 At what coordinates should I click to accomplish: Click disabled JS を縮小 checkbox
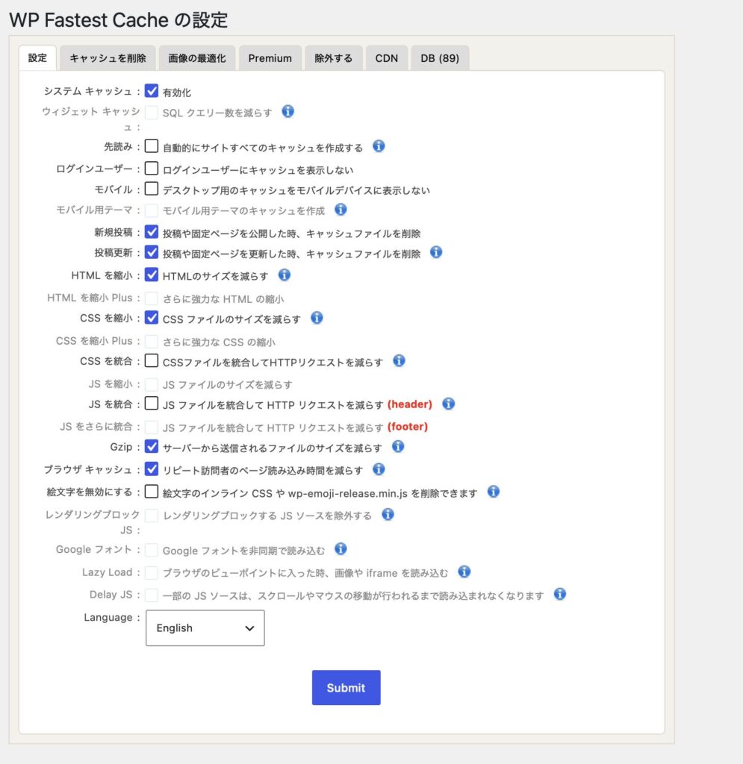coord(152,384)
